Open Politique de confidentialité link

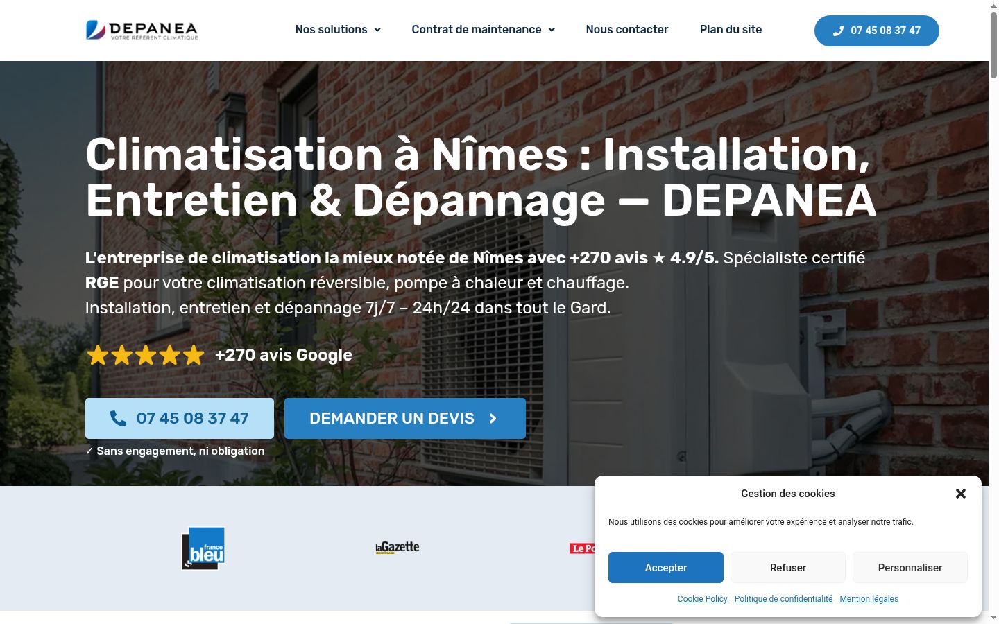[783, 599]
